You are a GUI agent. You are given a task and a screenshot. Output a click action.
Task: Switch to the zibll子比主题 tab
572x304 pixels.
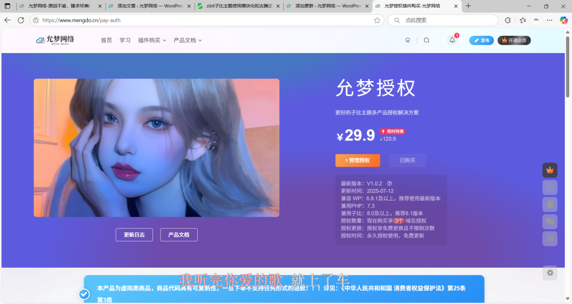pos(238,6)
